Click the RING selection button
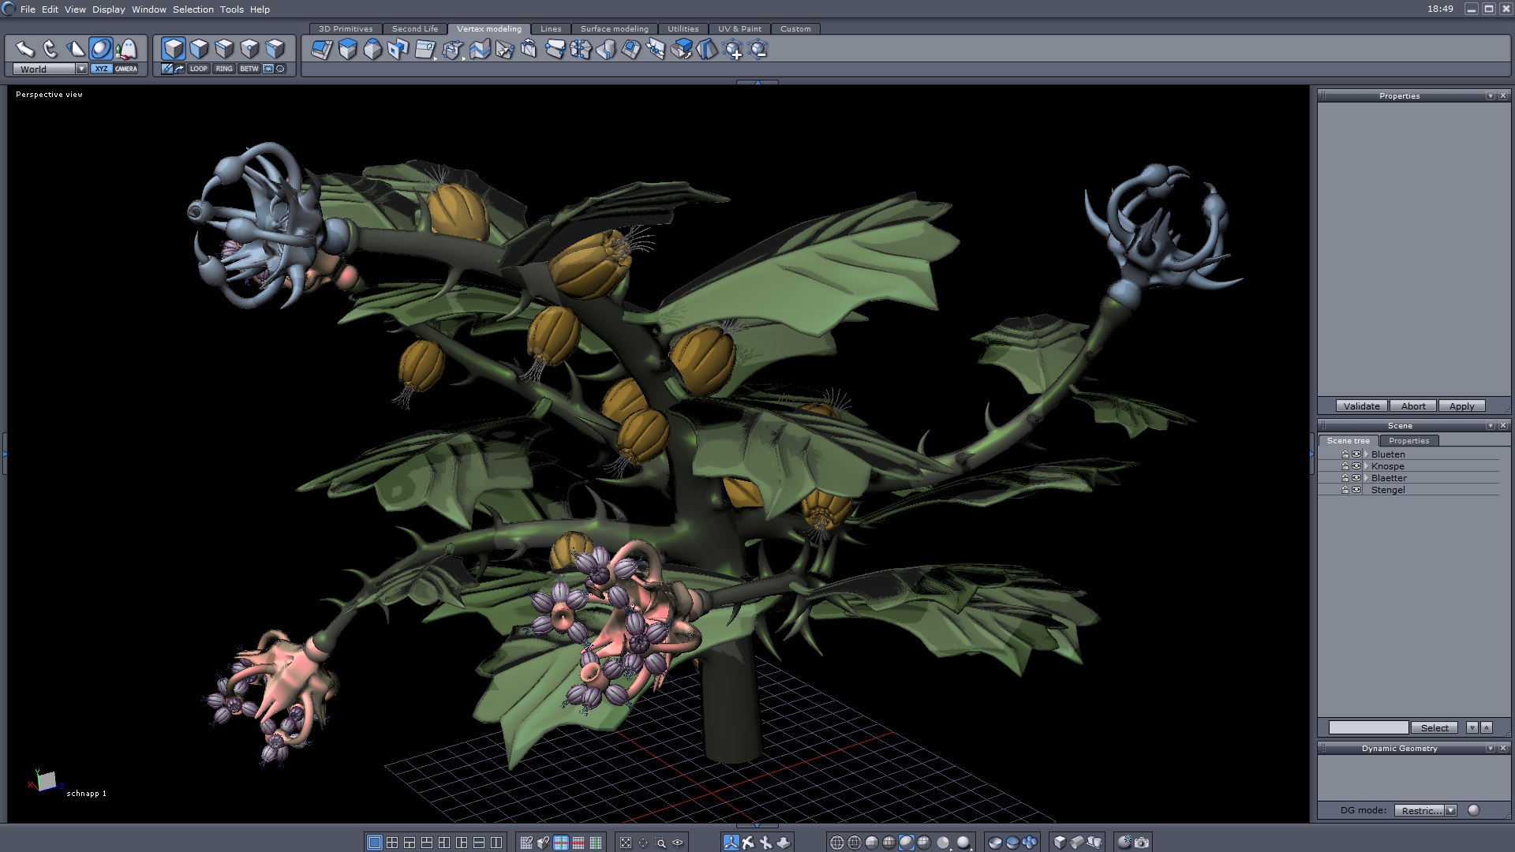 [224, 69]
